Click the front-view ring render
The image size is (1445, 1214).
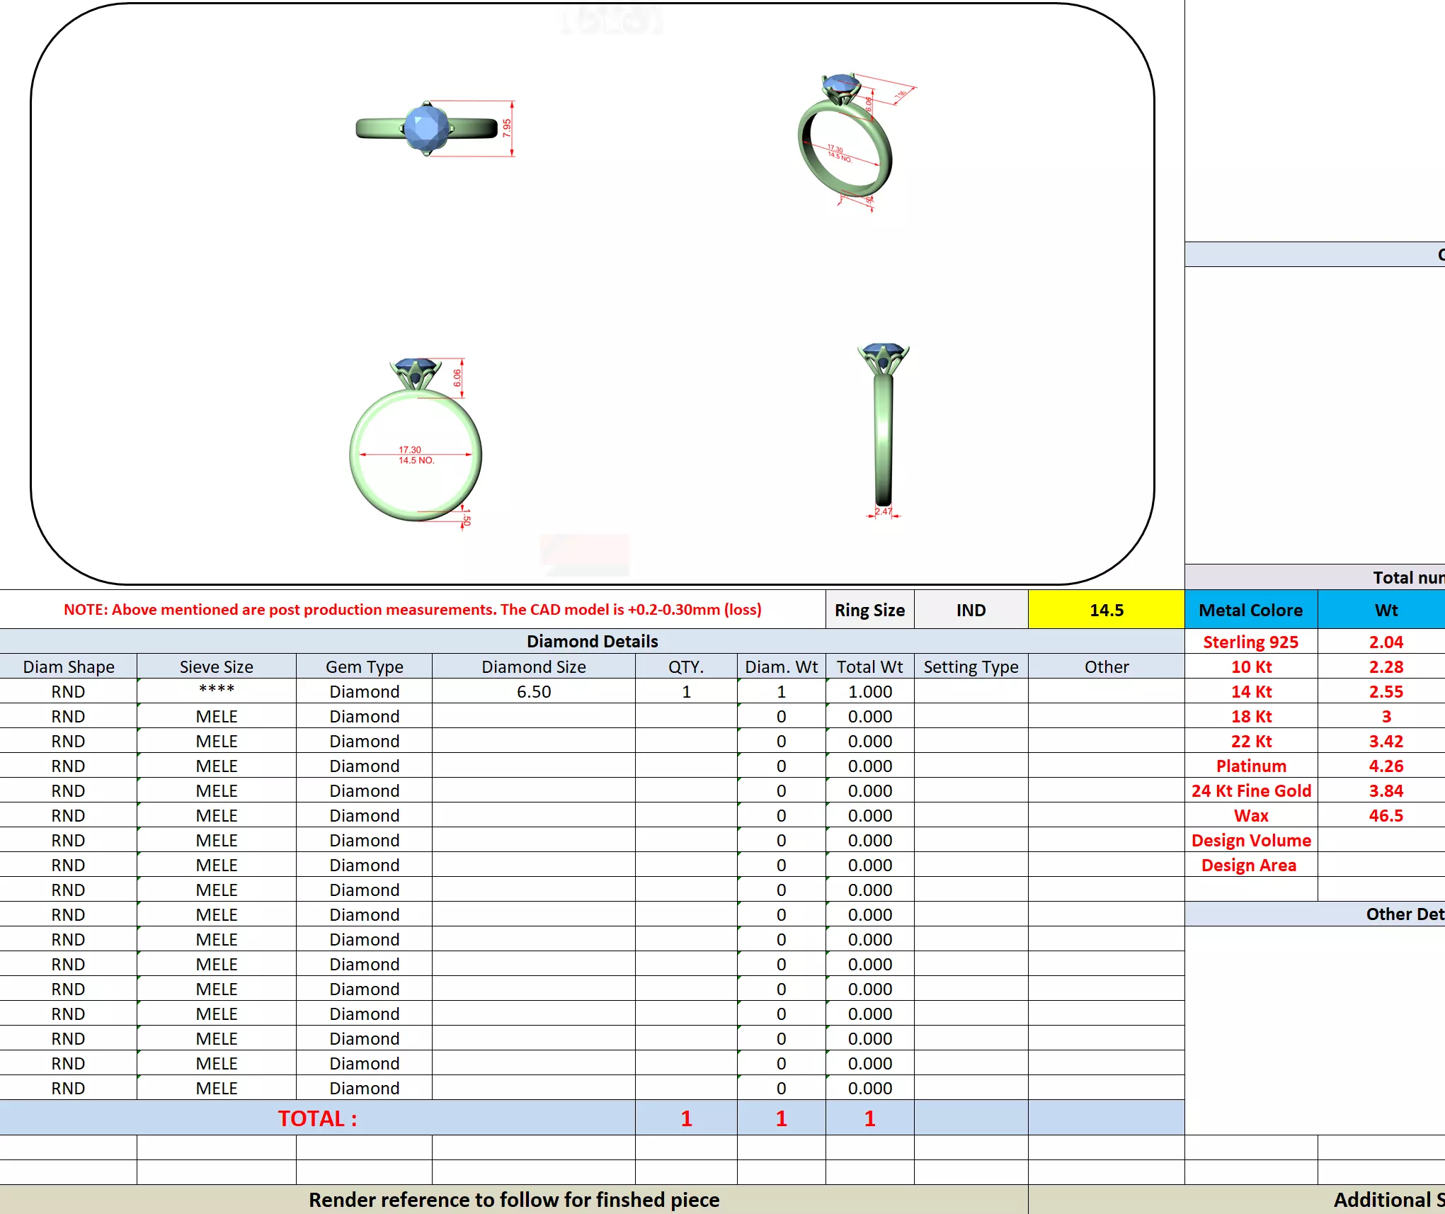pyautogui.click(x=416, y=445)
